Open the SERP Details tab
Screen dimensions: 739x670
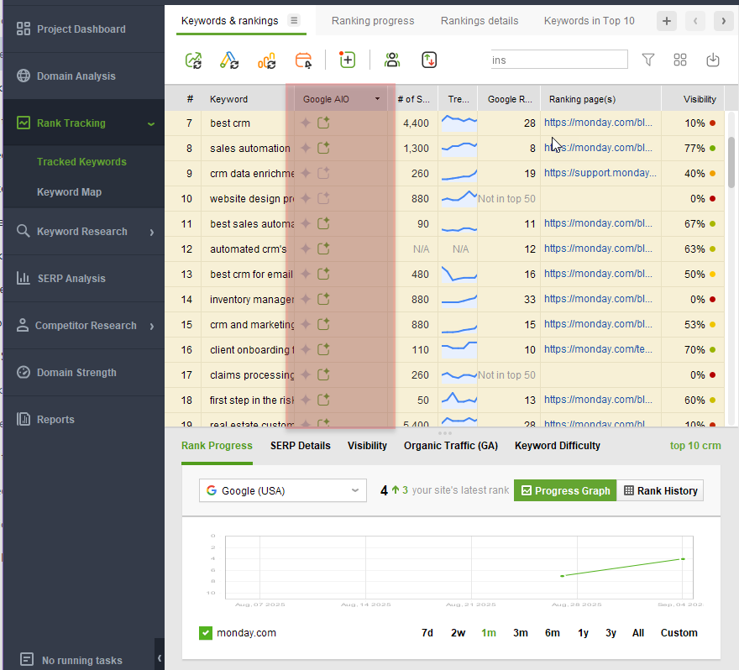pyautogui.click(x=301, y=446)
